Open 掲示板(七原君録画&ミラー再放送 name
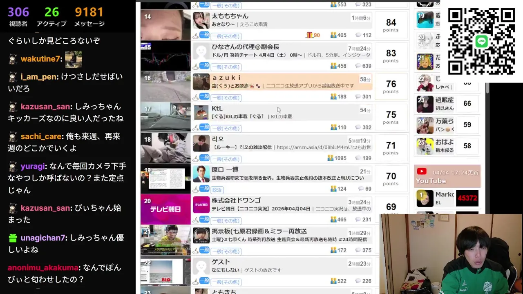This screenshot has height=294, width=523. pos(259,231)
